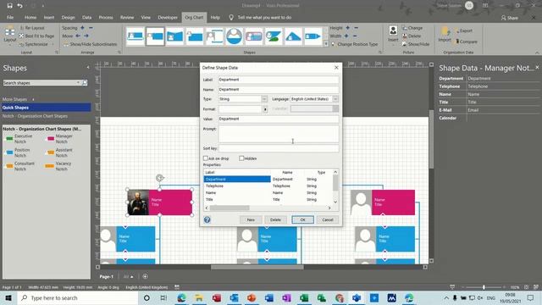Click the taskbar search box
Image resolution: width=542 pixels, height=305 pixels.
pos(78,297)
